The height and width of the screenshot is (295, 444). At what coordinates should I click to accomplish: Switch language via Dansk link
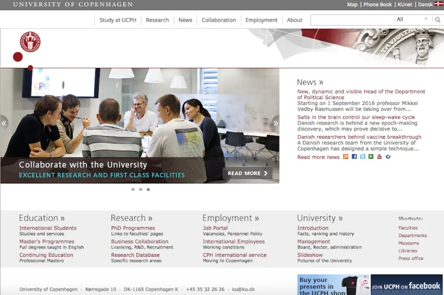tap(426, 4)
